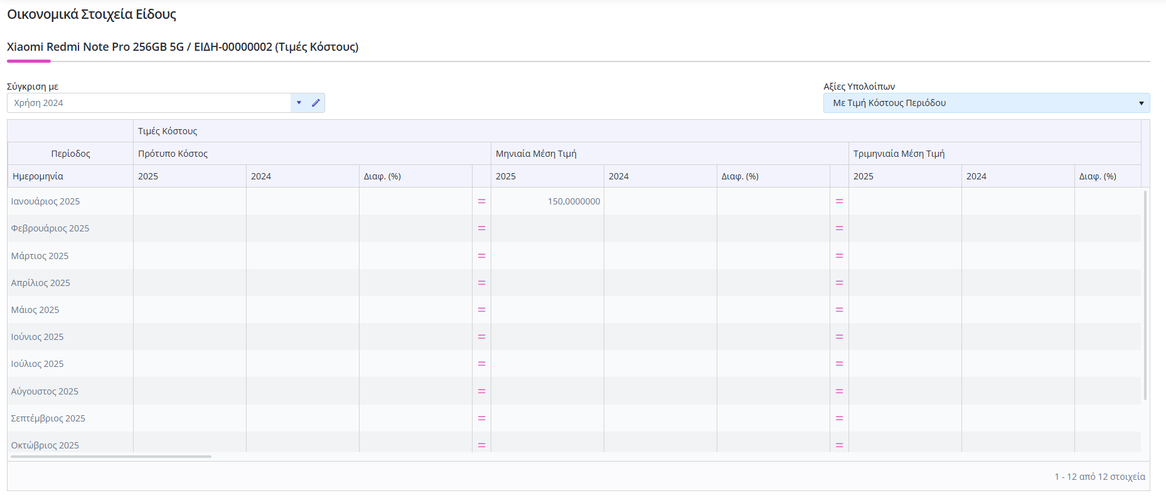The image size is (1166, 498).
Task: Click 2024 header under Πρότυπο Κόστος
Action: coord(302,176)
